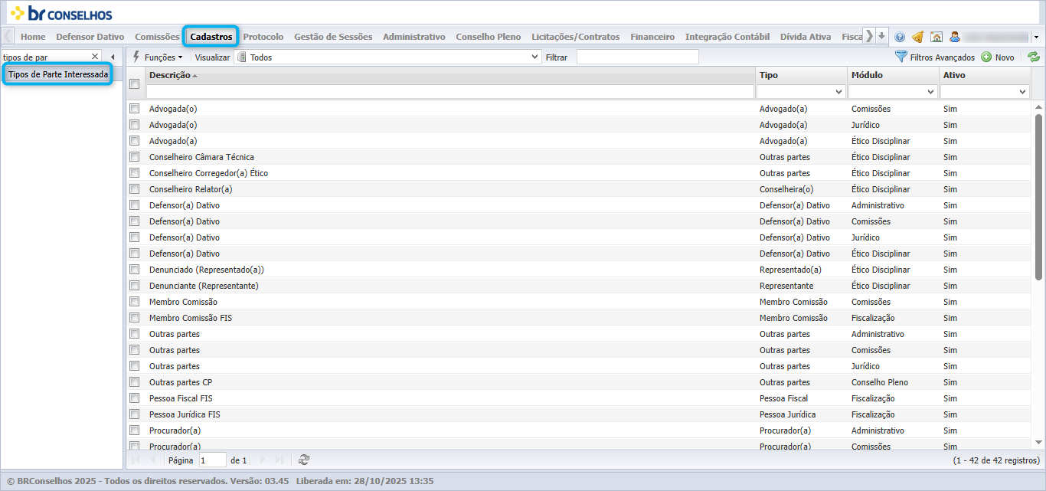
Task: Select the Financeiro tab
Action: click(x=652, y=36)
